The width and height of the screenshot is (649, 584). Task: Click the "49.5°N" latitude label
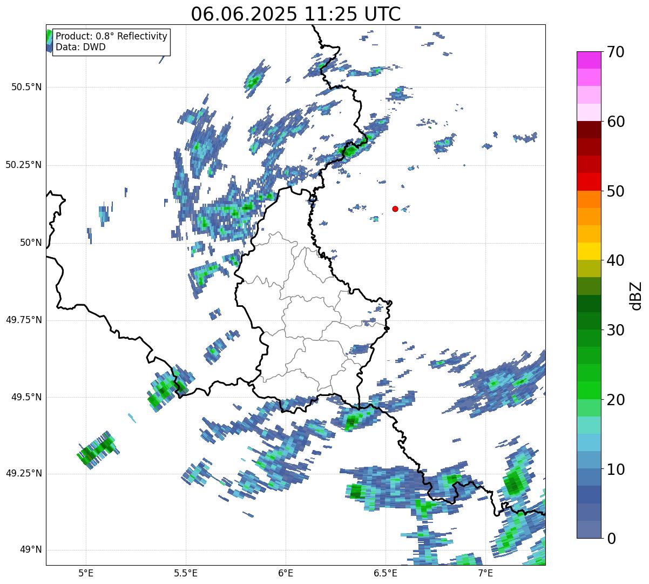pyautogui.click(x=26, y=397)
